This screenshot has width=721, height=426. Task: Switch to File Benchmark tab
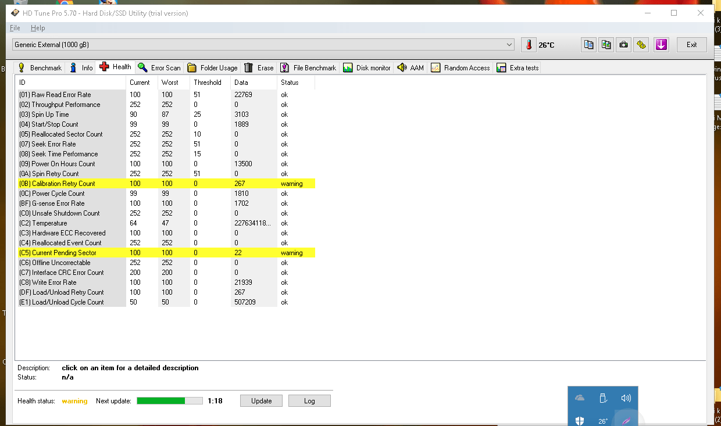pyautogui.click(x=308, y=68)
